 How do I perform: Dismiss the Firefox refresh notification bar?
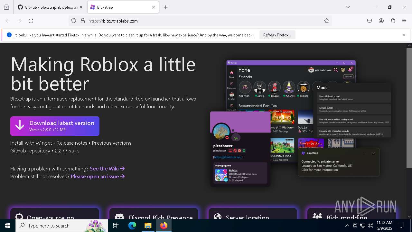404,35
